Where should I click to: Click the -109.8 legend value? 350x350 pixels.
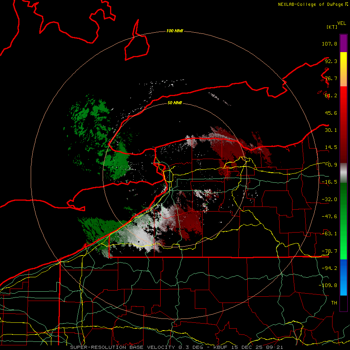(328, 285)
